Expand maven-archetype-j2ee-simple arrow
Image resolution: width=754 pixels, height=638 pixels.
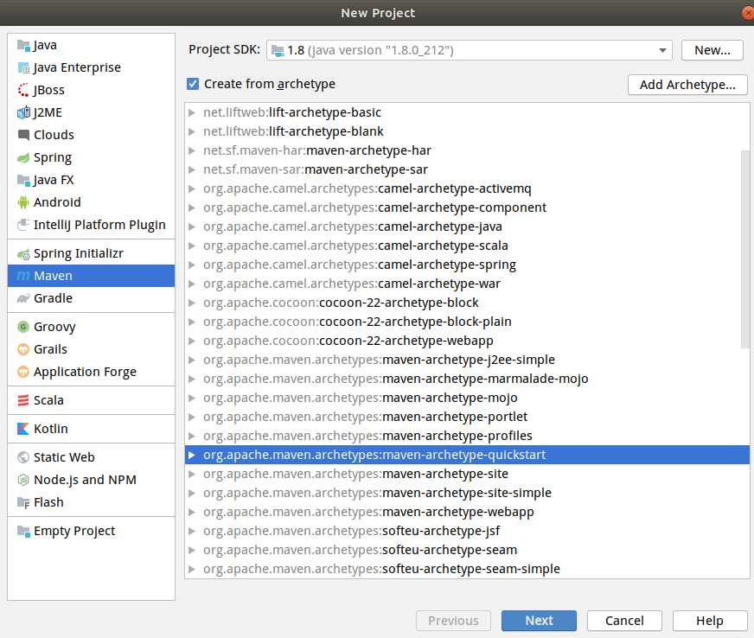point(192,360)
